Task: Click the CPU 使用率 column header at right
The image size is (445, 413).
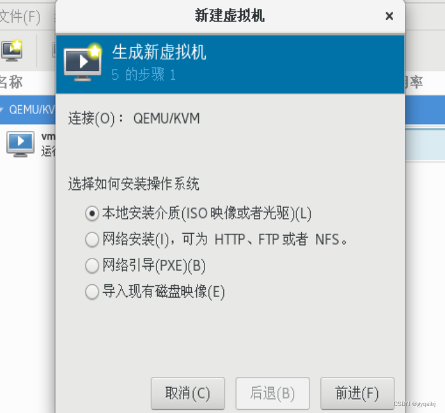Action: click(415, 82)
